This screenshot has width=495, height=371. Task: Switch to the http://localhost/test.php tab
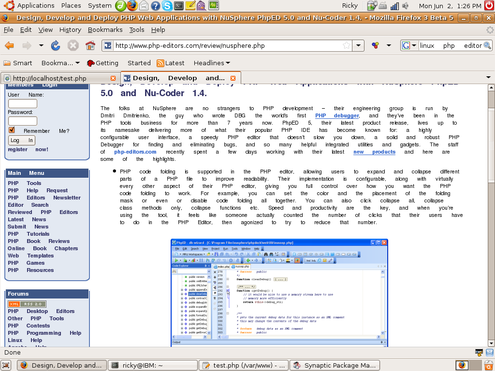pos(59,78)
